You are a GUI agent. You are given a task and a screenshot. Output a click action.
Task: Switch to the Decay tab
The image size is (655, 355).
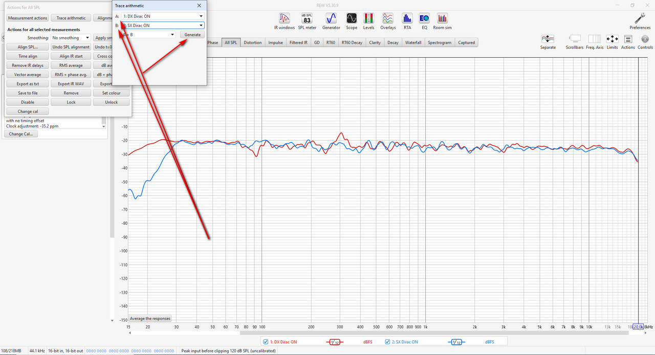coord(393,42)
